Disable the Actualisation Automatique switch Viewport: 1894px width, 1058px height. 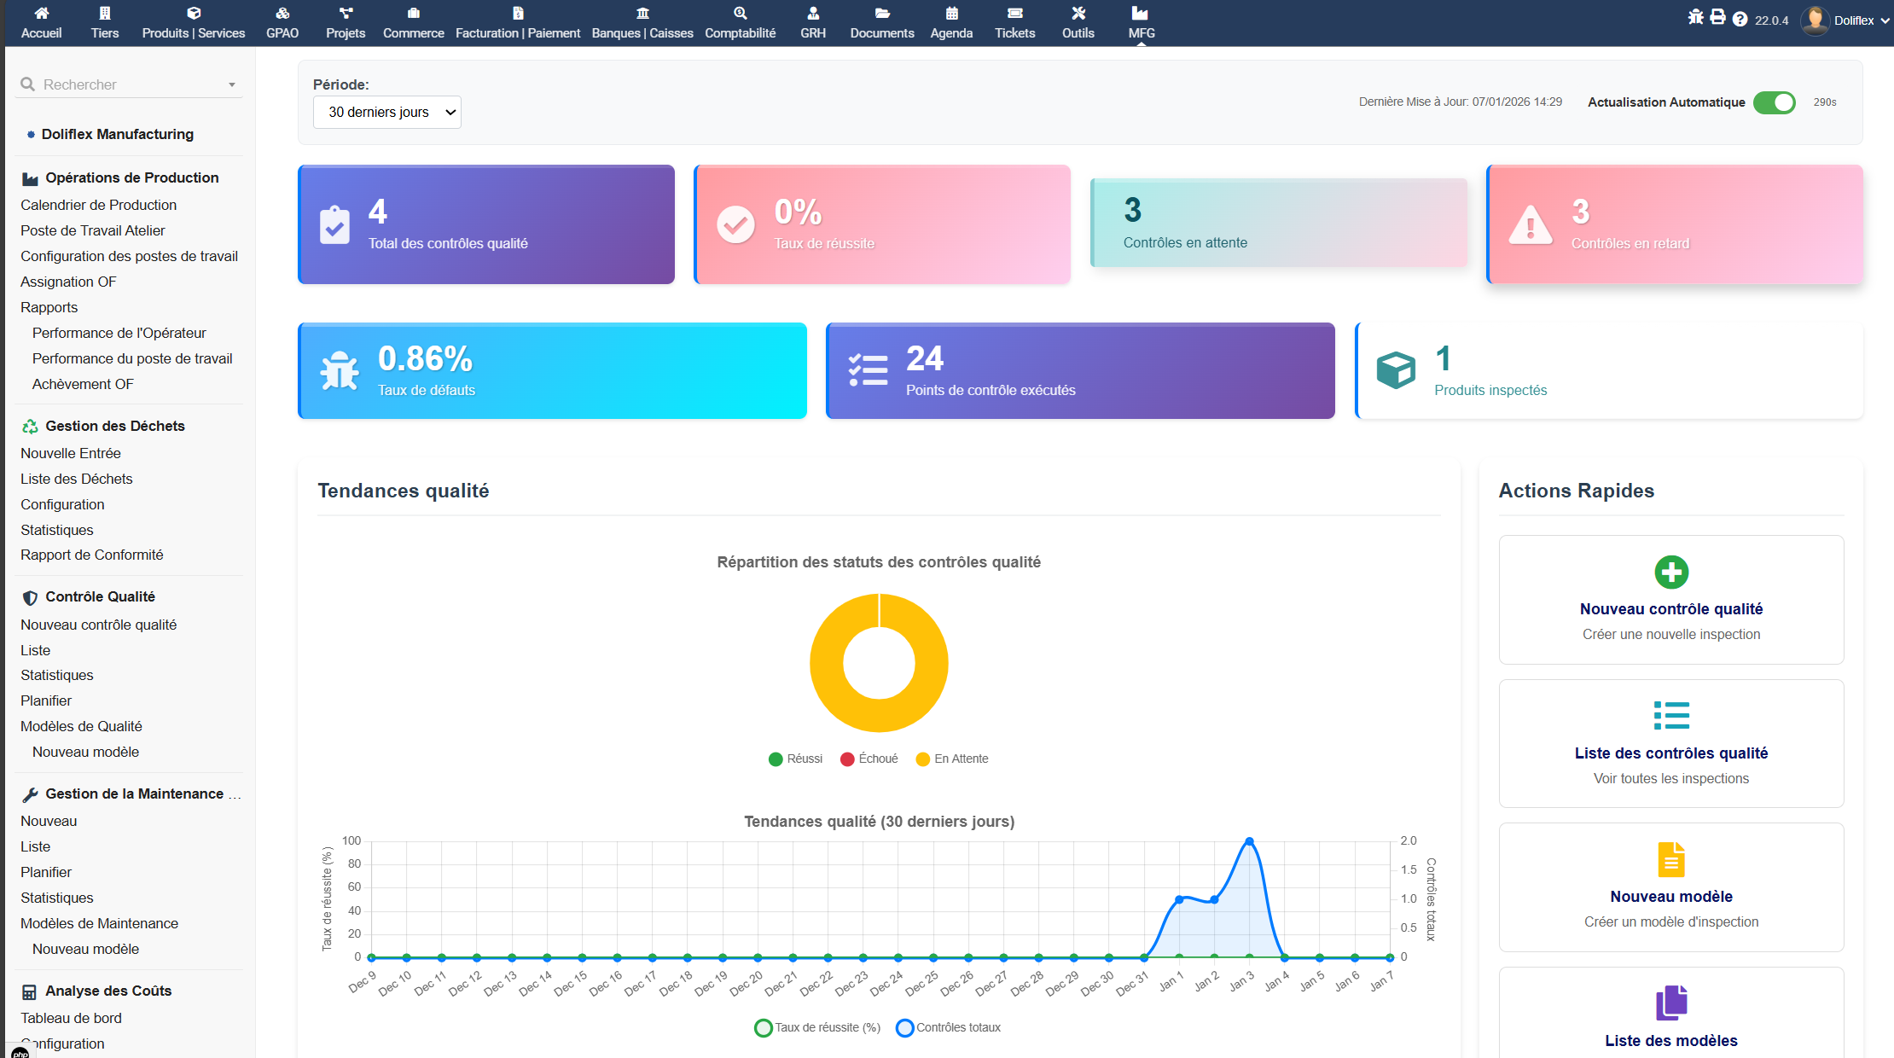pyautogui.click(x=1774, y=102)
